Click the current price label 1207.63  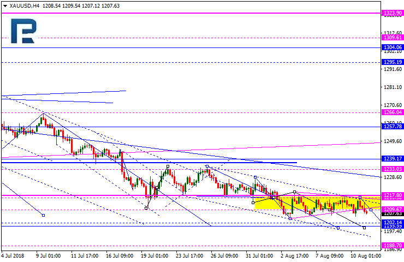point(393,214)
